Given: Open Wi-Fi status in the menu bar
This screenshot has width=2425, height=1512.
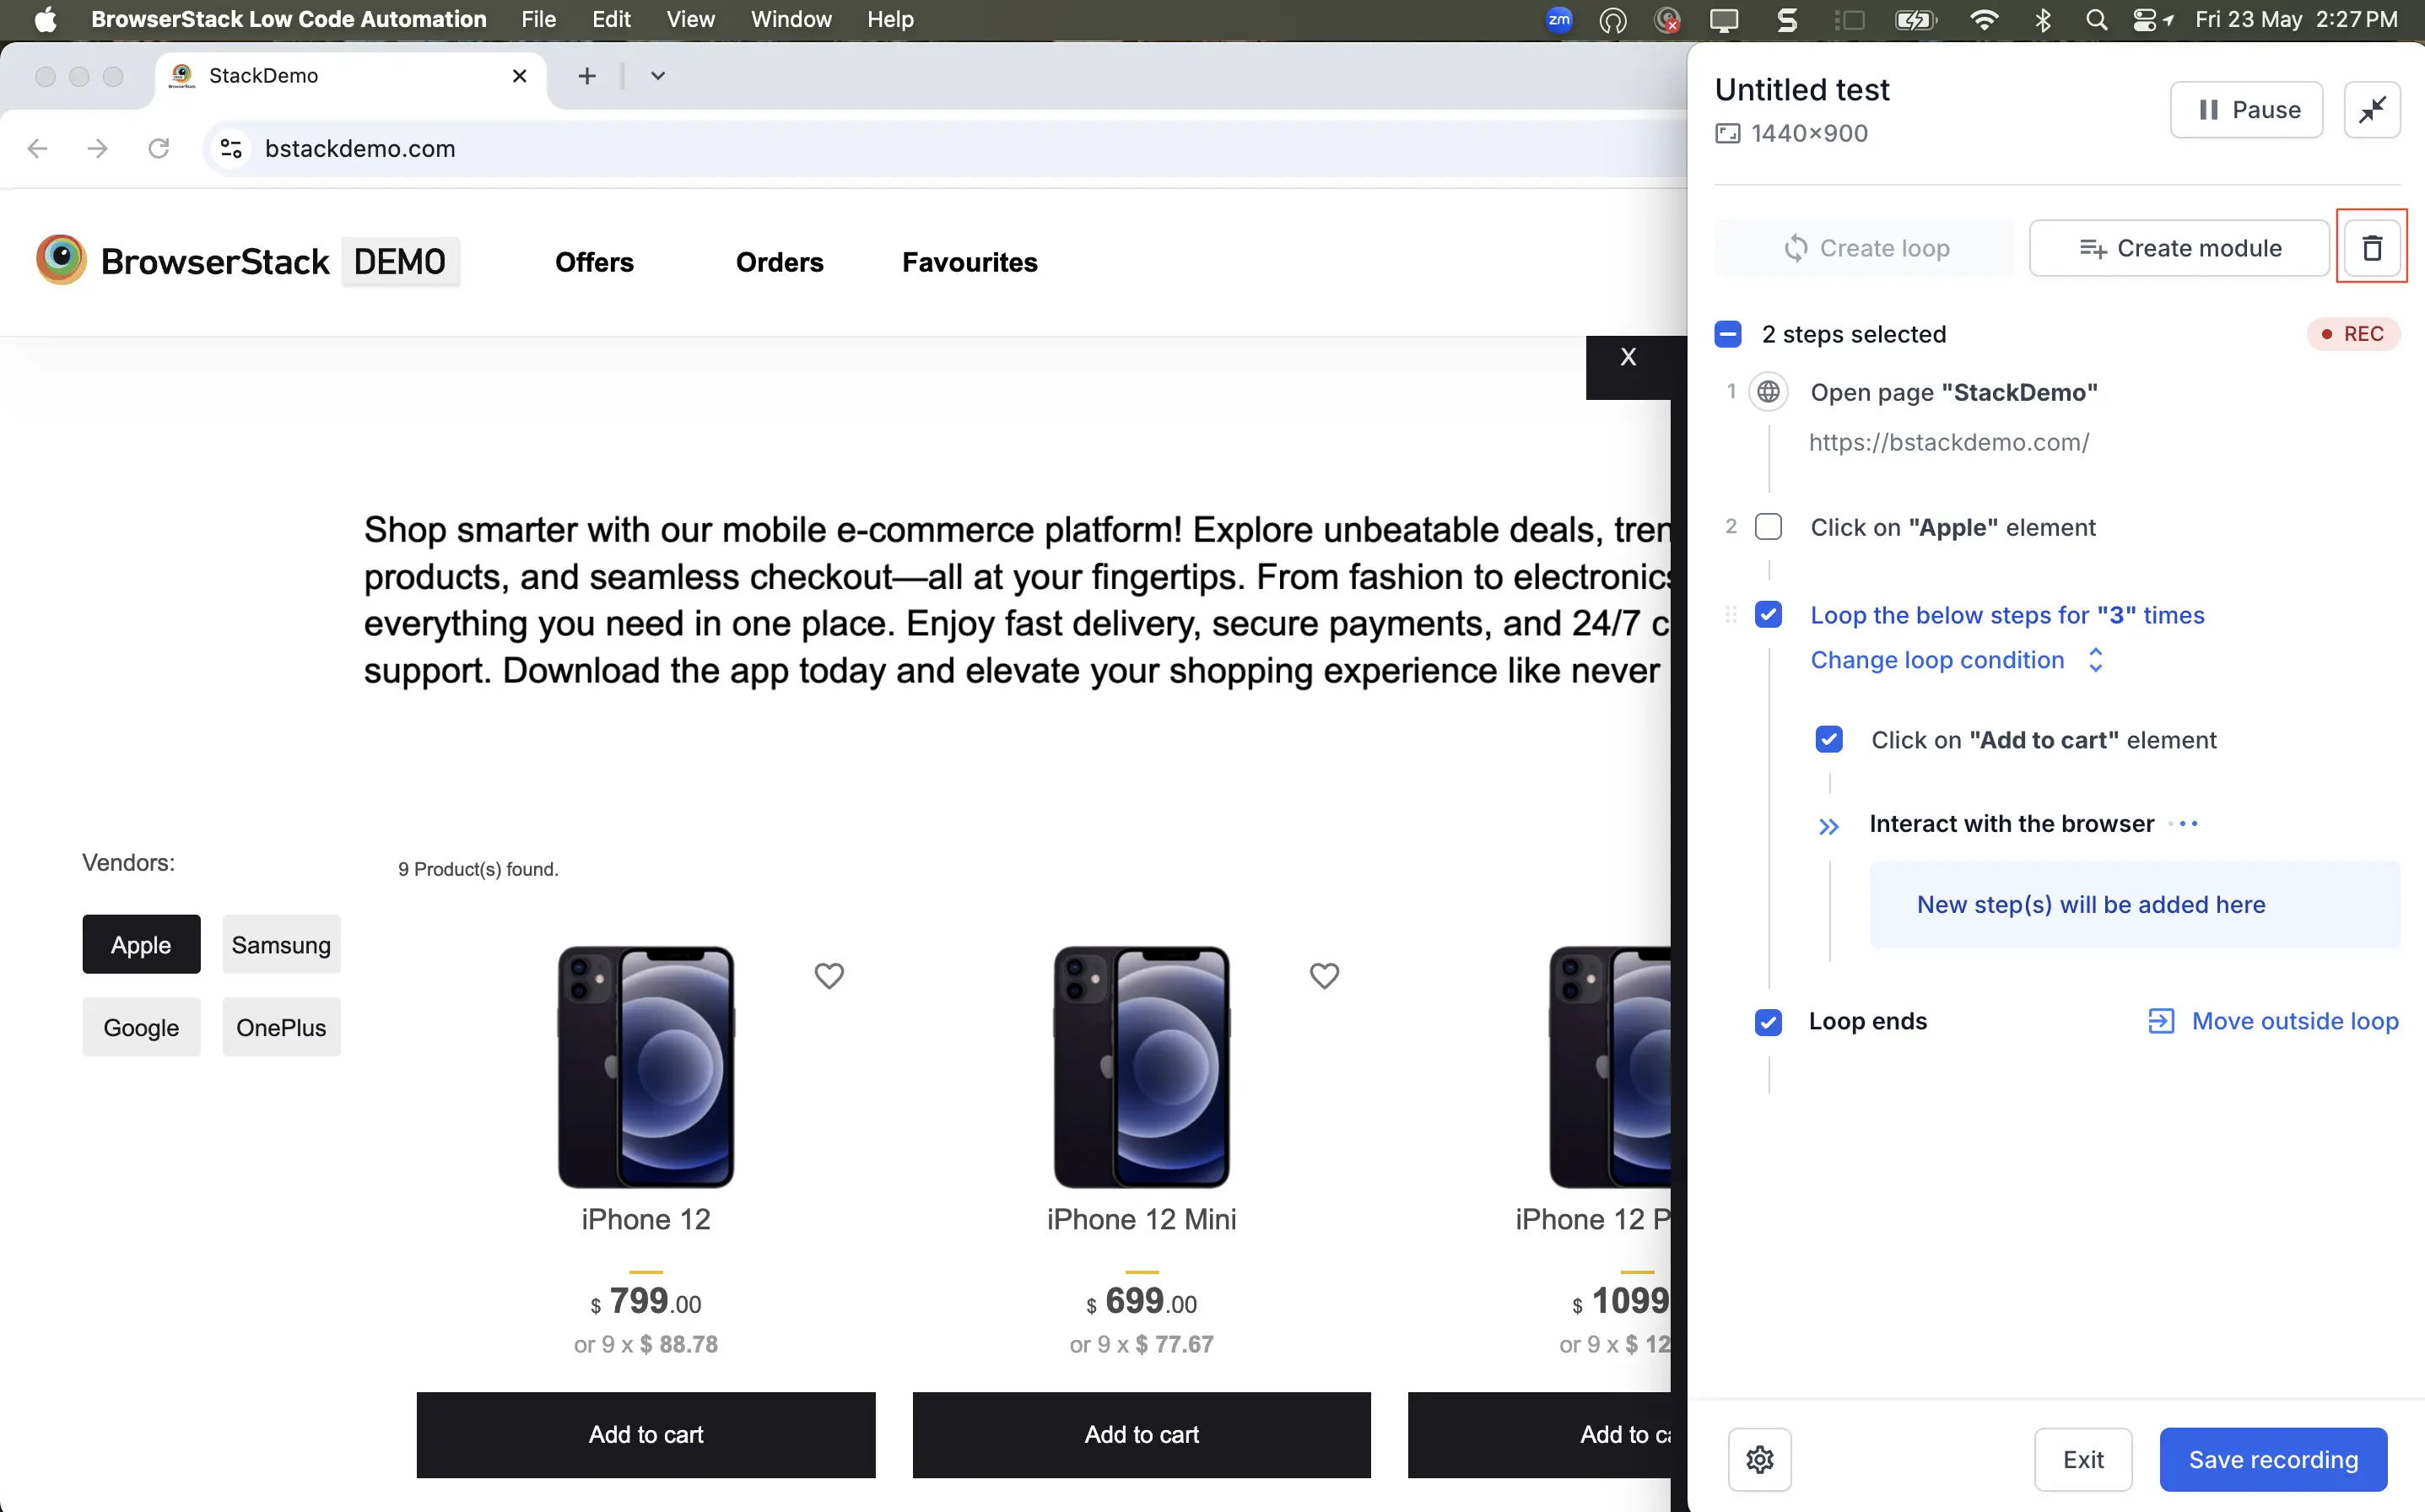Looking at the screenshot, I should tap(1983, 19).
